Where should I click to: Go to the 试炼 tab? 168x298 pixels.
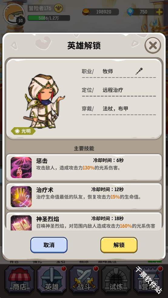pyautogui.click(x=116, y=279)
